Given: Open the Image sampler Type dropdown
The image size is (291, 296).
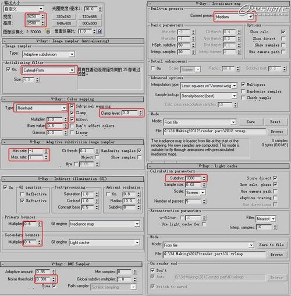Looking at the screenshot, I should 72,54.
